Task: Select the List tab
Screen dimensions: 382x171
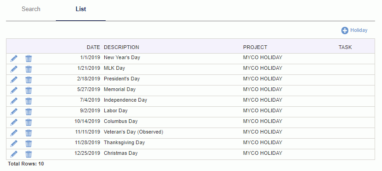Action: click(x=81, y=9)
